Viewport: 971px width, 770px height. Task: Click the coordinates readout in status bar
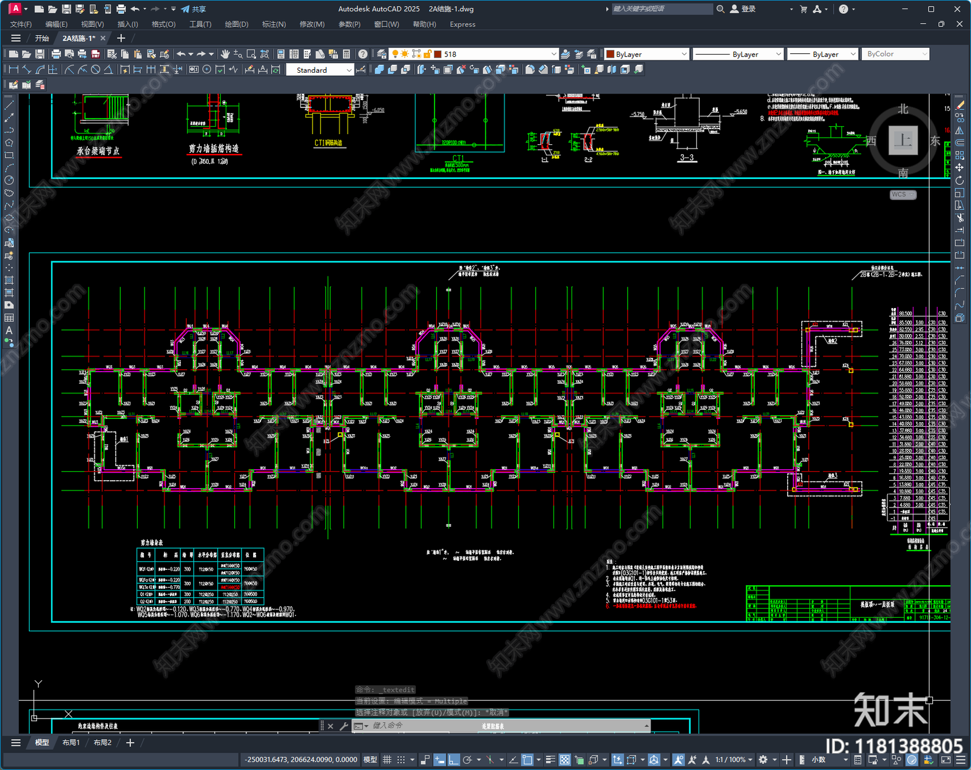(301, 760)
